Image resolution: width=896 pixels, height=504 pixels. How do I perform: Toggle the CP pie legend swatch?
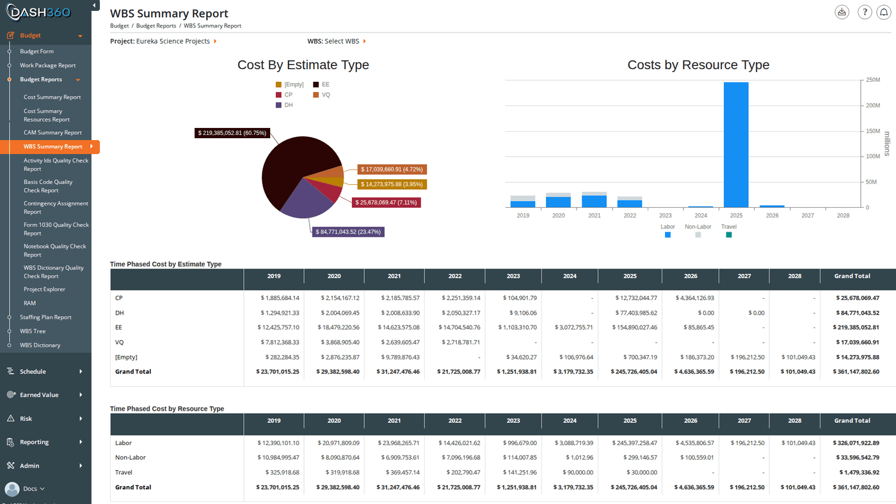pyautogui.click(x=278, y=95)
